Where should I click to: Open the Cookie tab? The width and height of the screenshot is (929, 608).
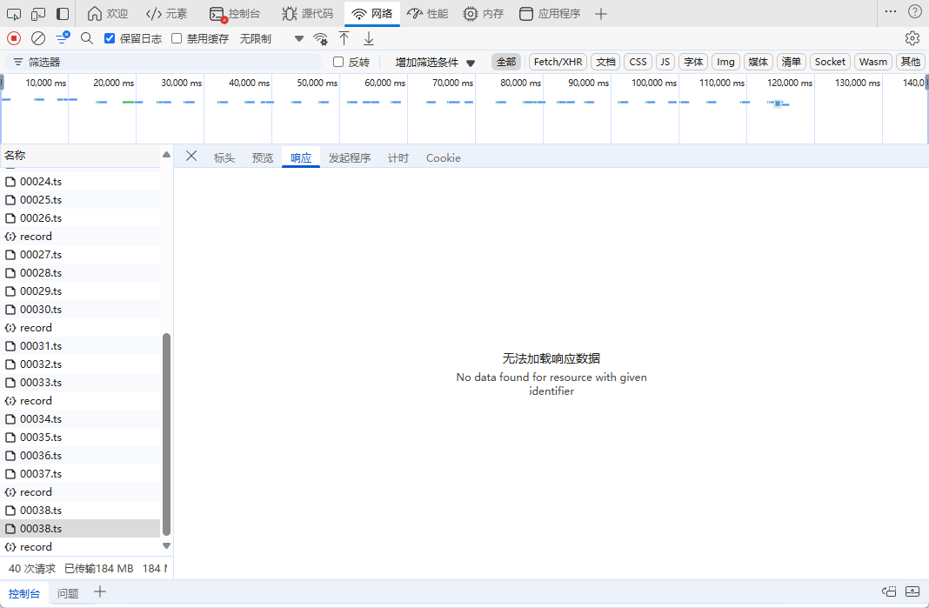tap(443, 157)
